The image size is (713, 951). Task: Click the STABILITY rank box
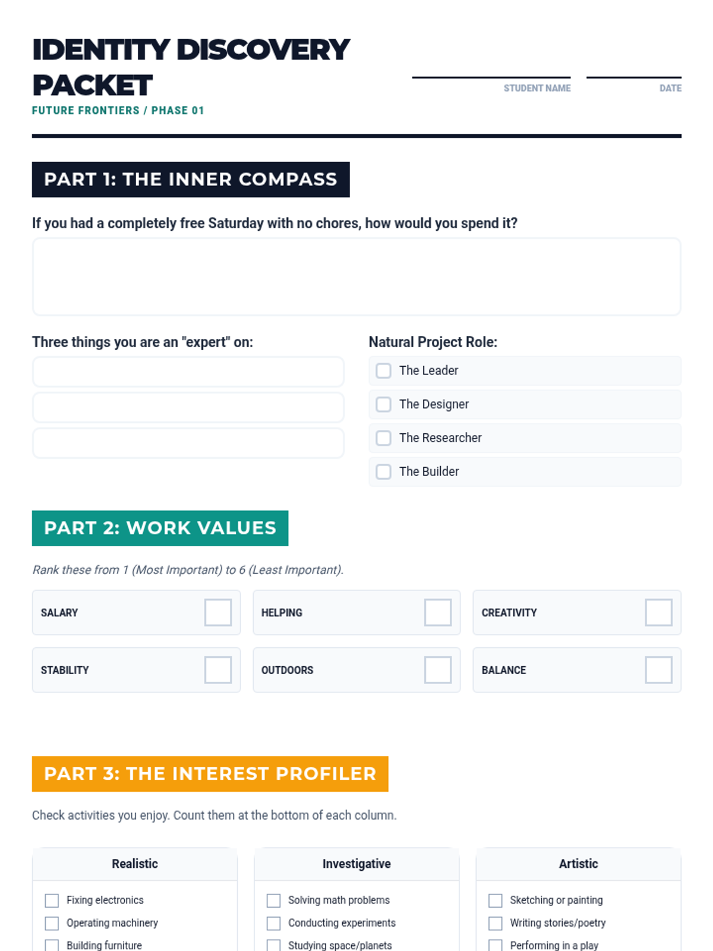pyautogui.click(x=218, y=670)
